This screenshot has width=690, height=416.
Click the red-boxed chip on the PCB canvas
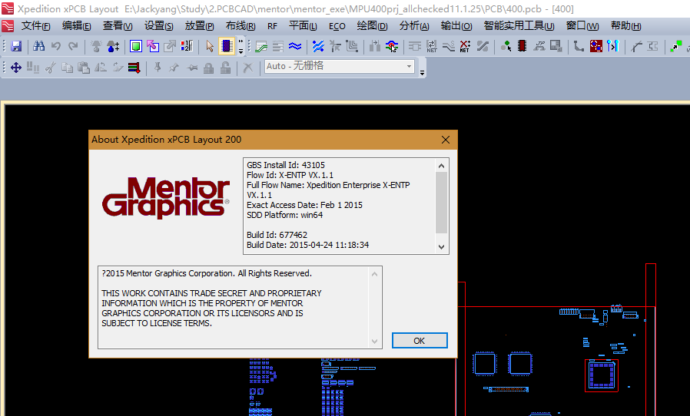602,375
